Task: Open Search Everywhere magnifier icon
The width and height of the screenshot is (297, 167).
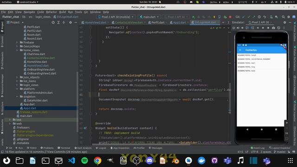Action: tap(283, 17)
